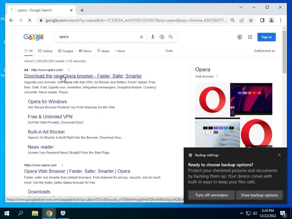The height and width of the screenshot is (219, 292).
Task: Open the Built-in Ad Blocker link
Action: click(46, 132)
